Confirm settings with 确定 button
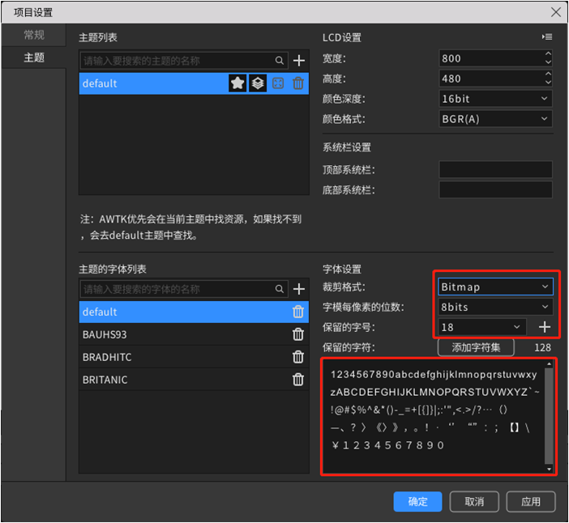 [x=417, y=502]
